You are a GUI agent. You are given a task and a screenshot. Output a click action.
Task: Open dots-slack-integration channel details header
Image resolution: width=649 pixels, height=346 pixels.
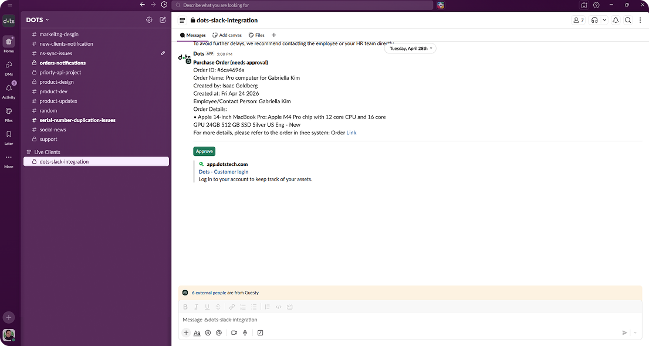pos(224,21)
